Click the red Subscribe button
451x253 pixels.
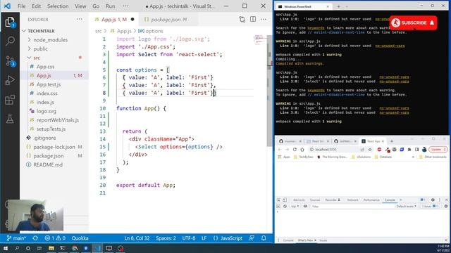tap(414, 22)
